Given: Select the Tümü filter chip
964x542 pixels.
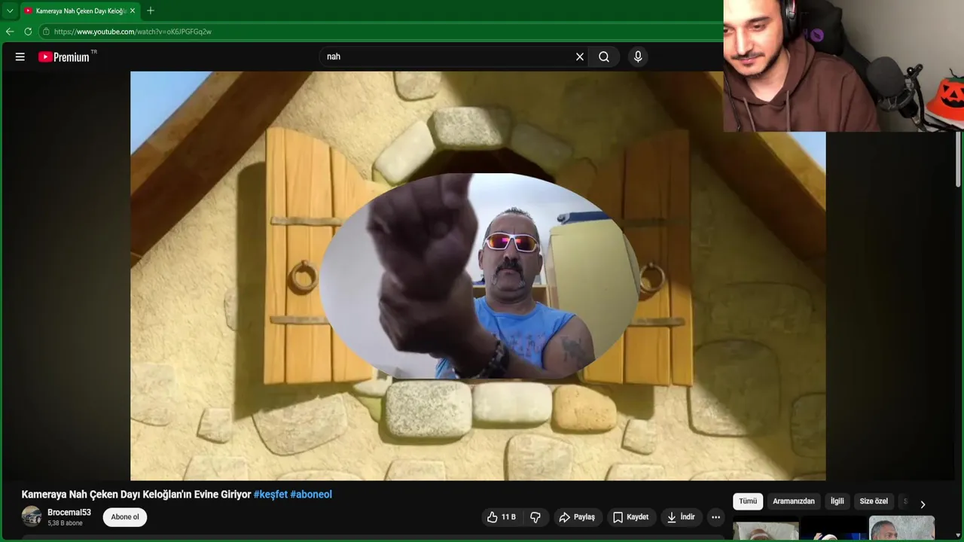Looking at the screenshot, I should 748,501.
